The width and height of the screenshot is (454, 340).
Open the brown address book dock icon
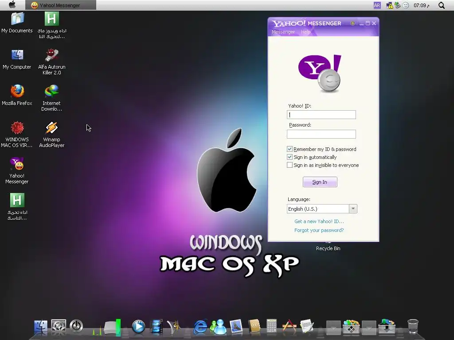254,327
